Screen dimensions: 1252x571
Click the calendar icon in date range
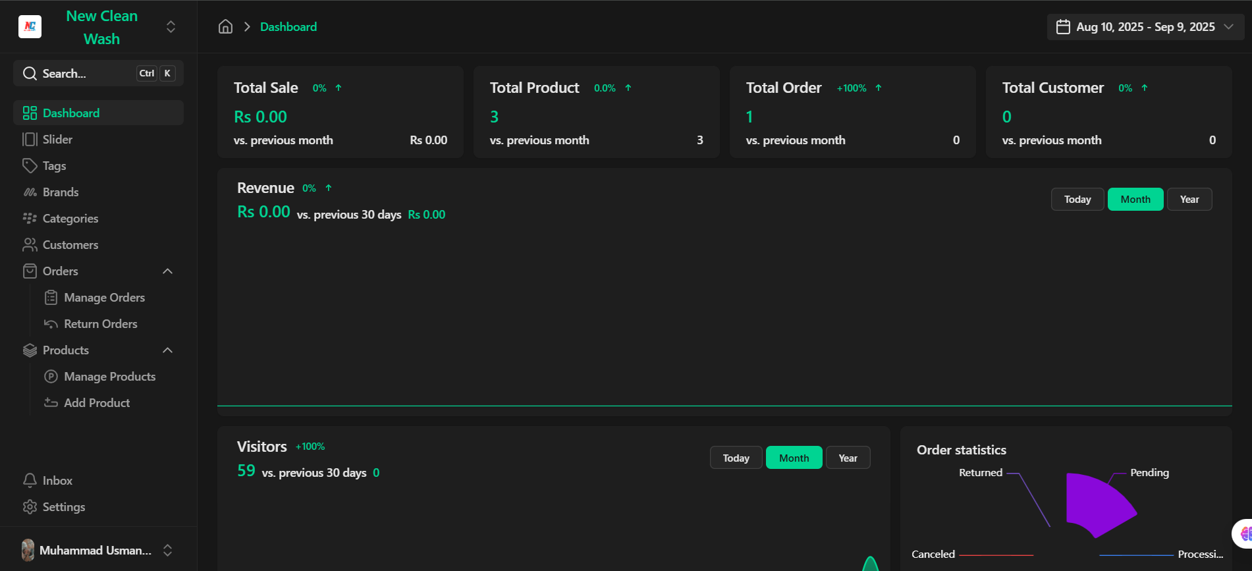pyautogui.click(x=1063, y=27)
